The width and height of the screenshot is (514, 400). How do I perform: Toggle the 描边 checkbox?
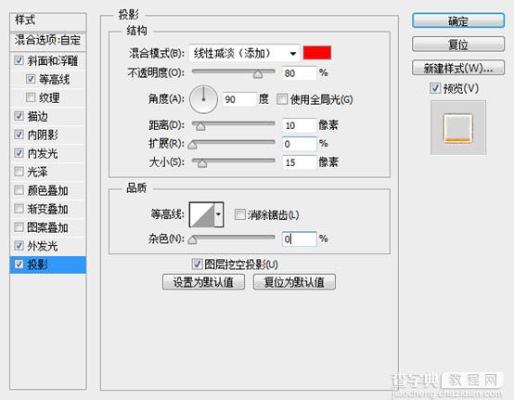click(19, 116)
